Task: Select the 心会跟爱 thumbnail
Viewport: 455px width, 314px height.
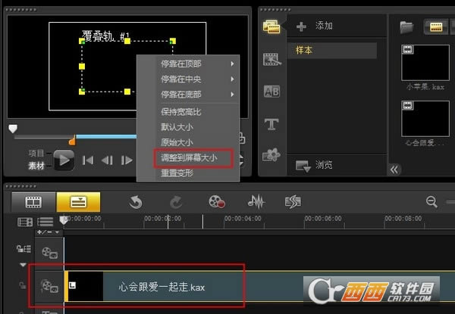Action: click(425, 118)
